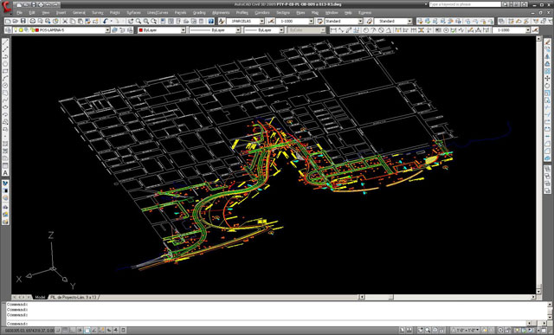The image size is (554, 335).
Task: Click the Cut scissors icon
Action: coord(65,22)
